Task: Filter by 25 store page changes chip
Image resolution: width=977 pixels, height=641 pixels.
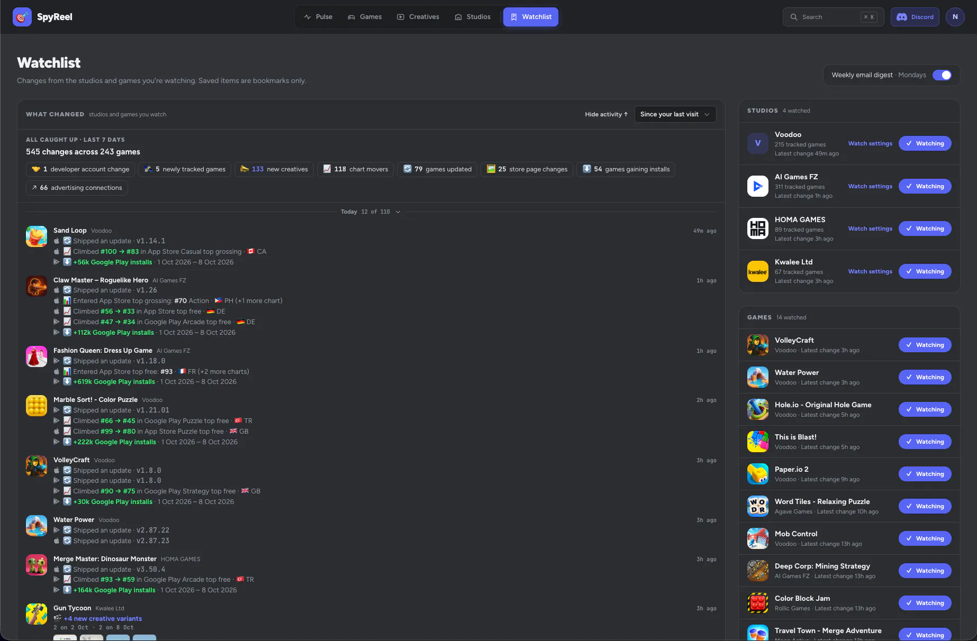Action: 527,169
